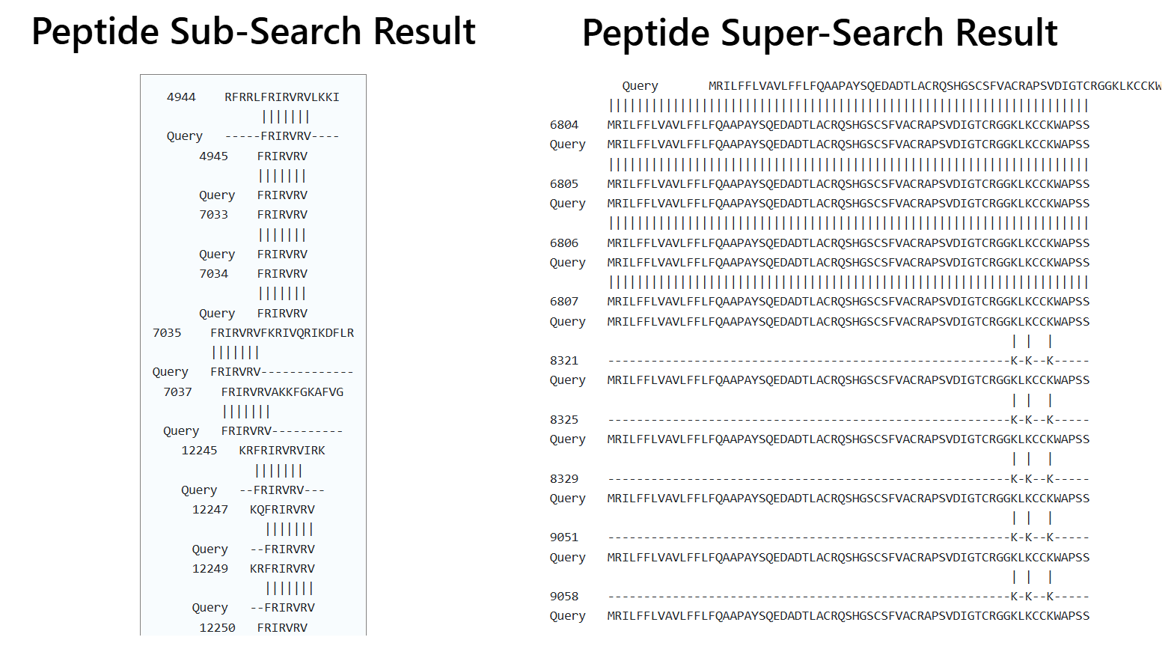Screen dimensions: 1174x646
Task: Open peptide entry 7033
Action: pyautogui.click(x=213, y=215)
